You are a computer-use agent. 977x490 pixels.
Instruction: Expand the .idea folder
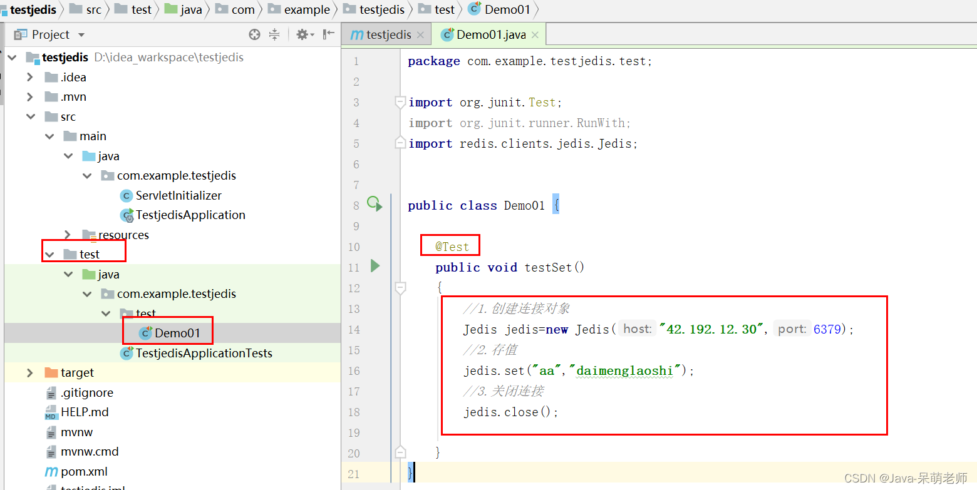30,77
